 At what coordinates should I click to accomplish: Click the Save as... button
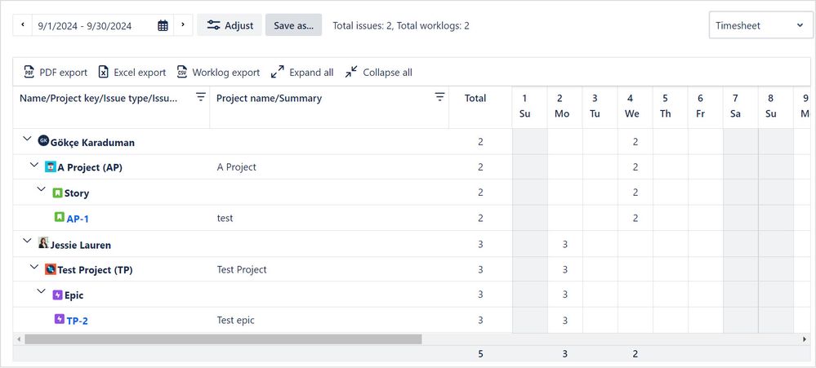pos(293,25)
